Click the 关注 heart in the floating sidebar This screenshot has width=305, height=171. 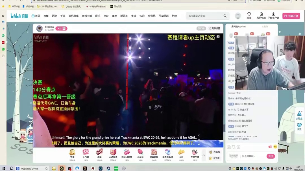pos(299,126)
